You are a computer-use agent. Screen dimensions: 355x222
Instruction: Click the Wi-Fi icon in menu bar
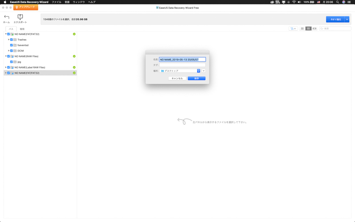coord(294,2)
